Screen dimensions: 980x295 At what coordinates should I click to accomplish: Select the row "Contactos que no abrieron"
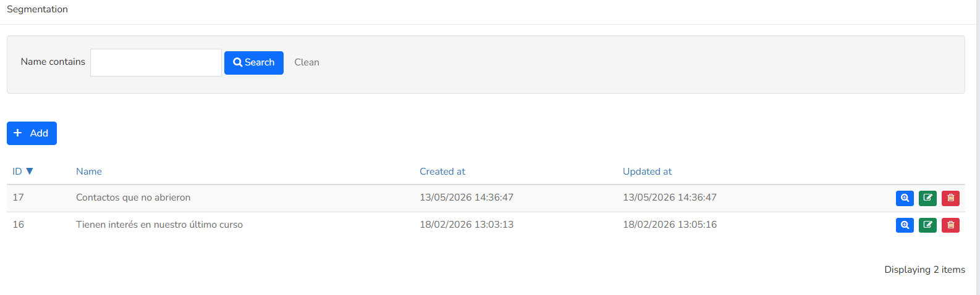486,198
